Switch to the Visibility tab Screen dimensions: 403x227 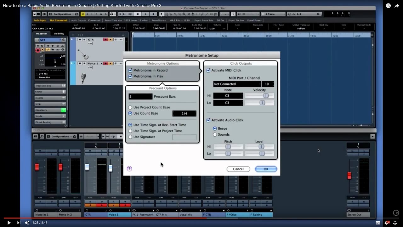tap(59, 33)
